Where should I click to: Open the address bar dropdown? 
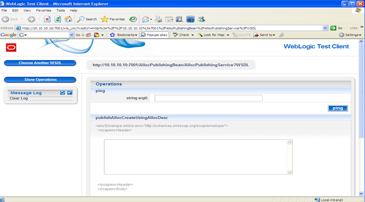(325, 28)
